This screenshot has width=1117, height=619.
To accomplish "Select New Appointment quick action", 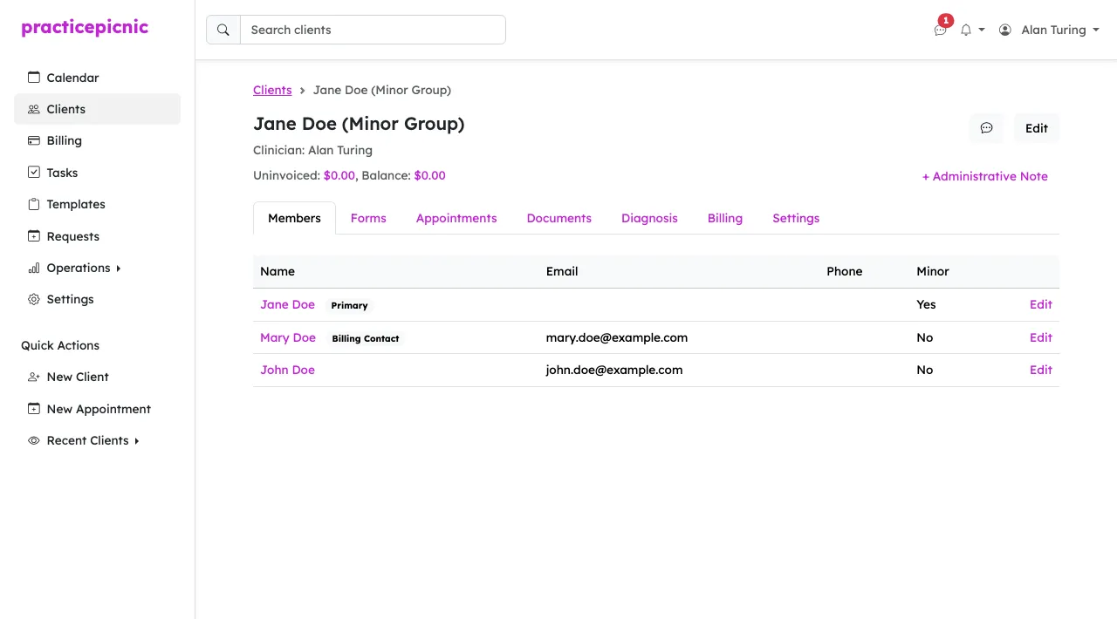I will [x=97, y=409].
